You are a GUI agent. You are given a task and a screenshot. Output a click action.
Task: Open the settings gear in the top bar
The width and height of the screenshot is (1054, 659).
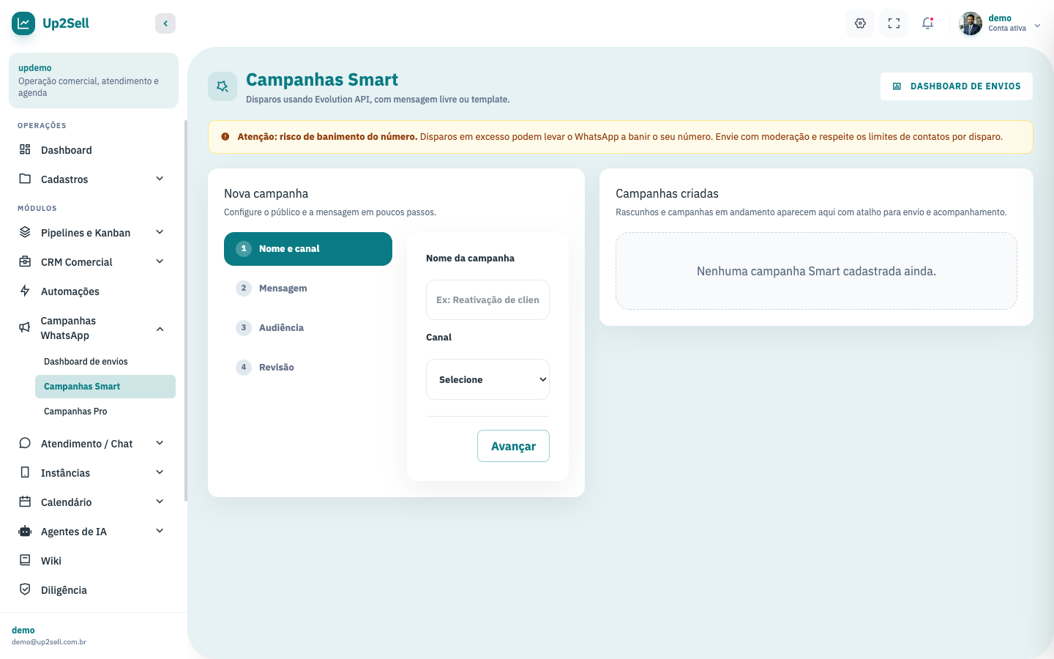pos(860,23)
